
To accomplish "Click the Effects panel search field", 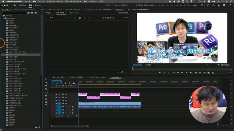I will (x=14, y=13).
